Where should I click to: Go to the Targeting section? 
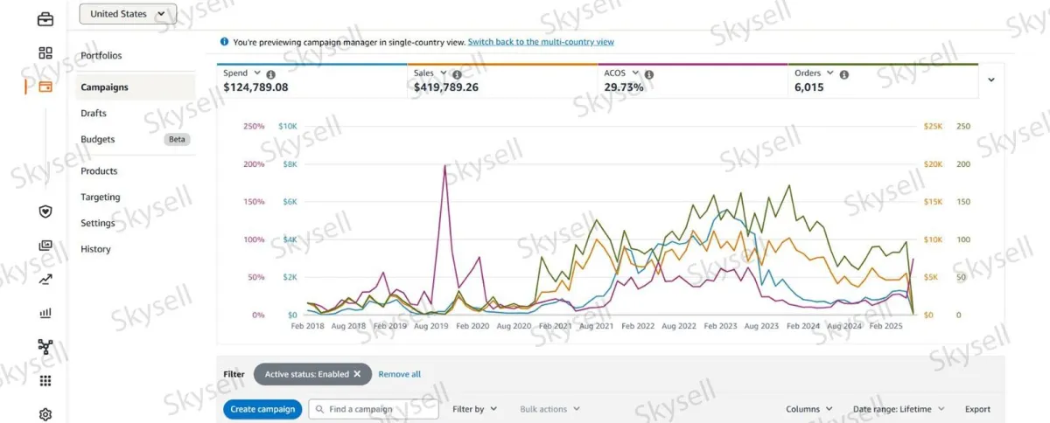click(101, 198)
